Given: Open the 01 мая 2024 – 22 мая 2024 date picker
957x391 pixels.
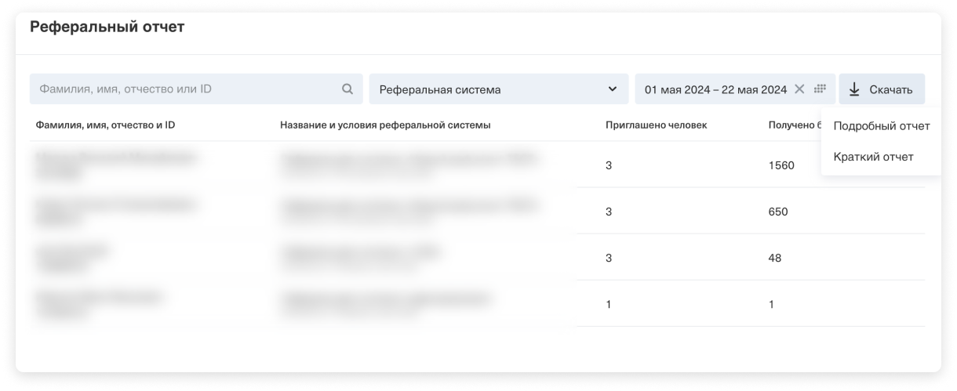Looking at the screenshot, I should (x=715, y=89).
